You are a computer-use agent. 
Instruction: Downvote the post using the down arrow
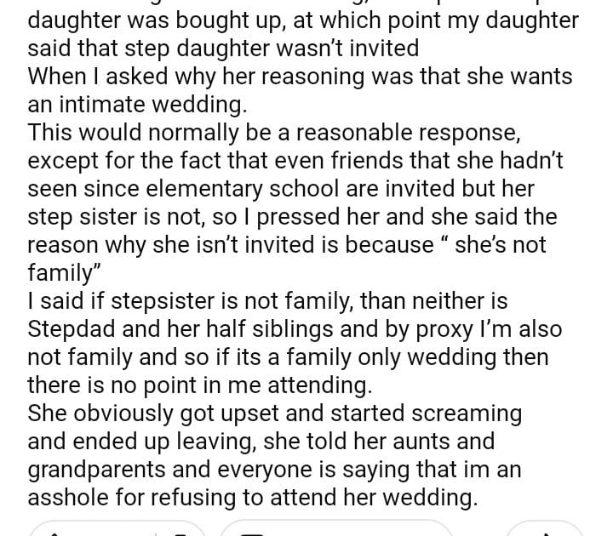coord(180,531)
